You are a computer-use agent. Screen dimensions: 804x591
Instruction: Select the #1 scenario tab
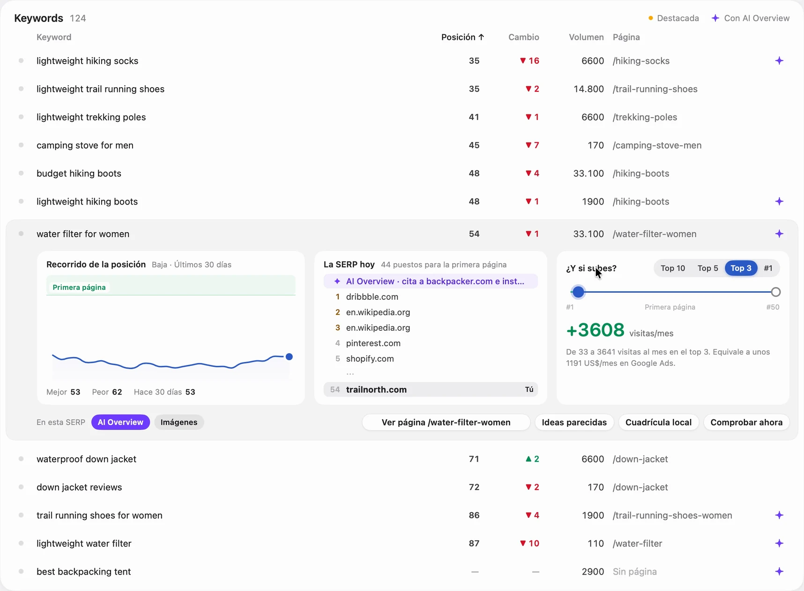768,268
